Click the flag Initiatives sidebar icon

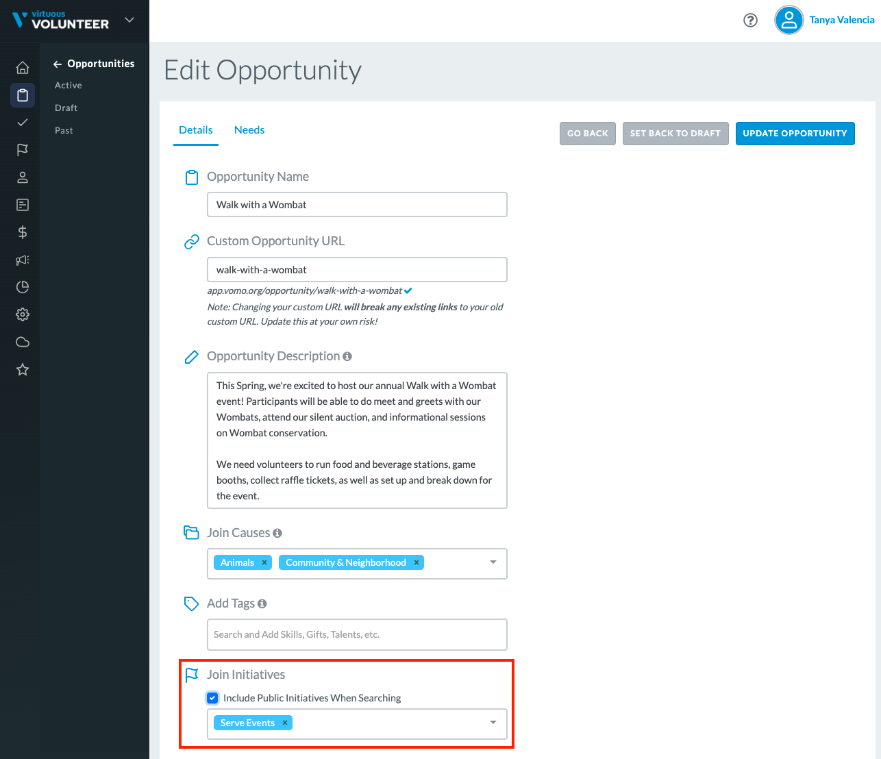click(23, 150)
